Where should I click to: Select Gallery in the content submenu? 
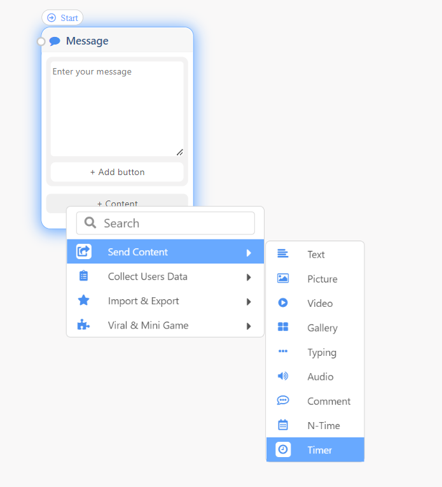point(315,327)
